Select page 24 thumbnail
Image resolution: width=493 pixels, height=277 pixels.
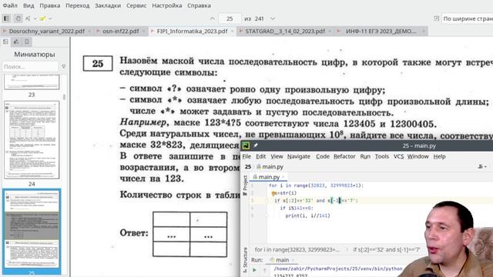click(32, 140)
